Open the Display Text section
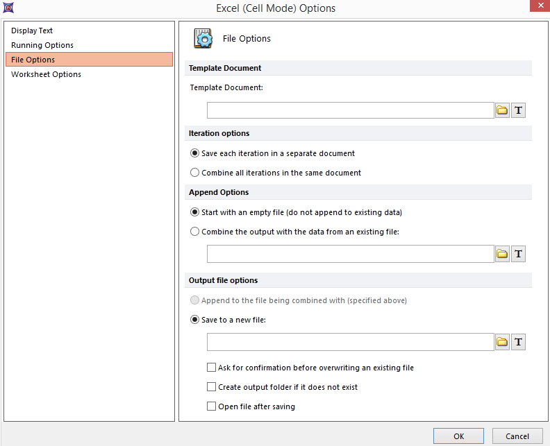The image size is (550, 446). (x=32, y=31)
